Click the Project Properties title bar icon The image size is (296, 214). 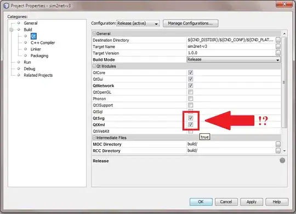[6, 5]
